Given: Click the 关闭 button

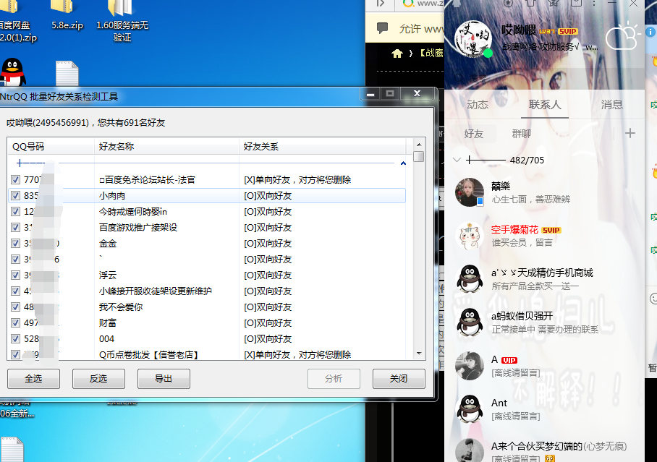Looking at the screenshot, I should [x=399, y=379].
